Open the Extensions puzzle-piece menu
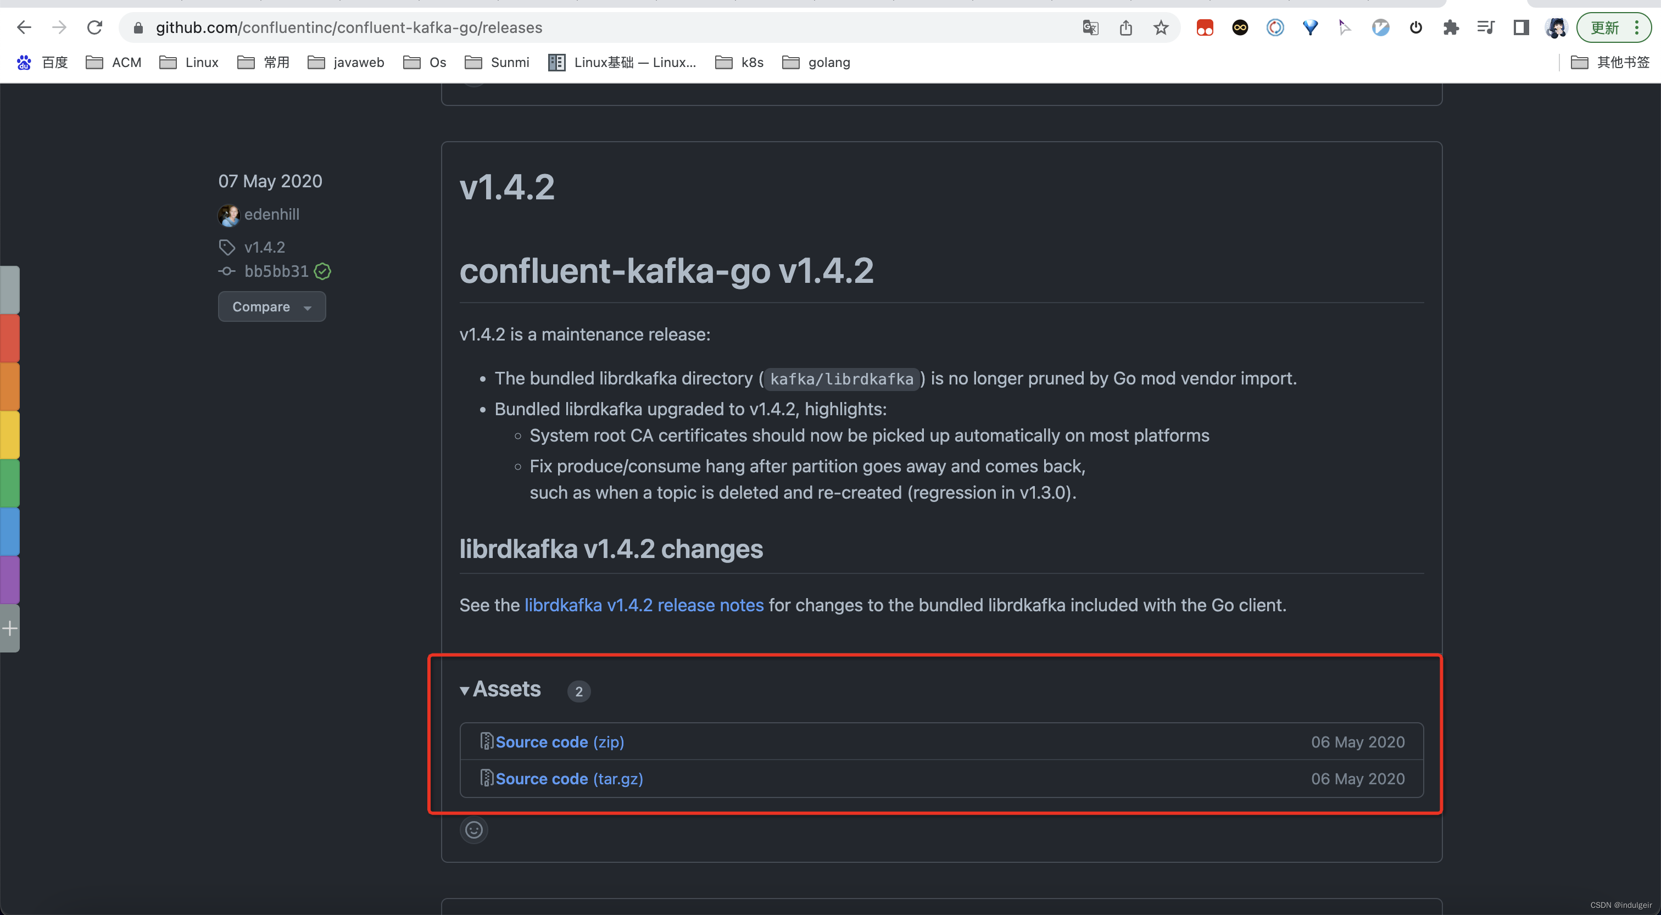This screenshot has height=915, width=1661. 1451,27
